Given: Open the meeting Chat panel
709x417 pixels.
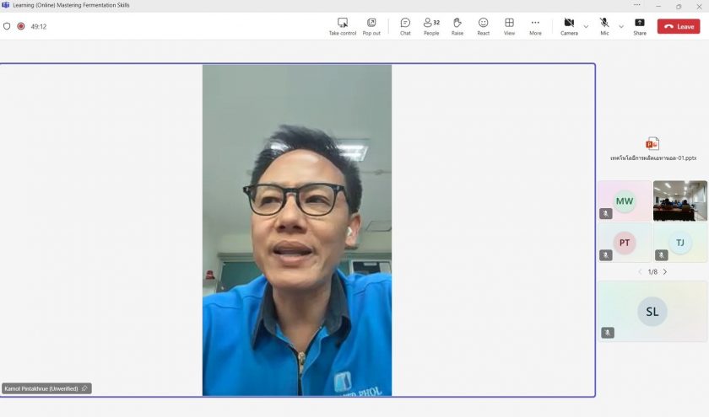Looking at the screenshot, I should [x=405, y=26].
